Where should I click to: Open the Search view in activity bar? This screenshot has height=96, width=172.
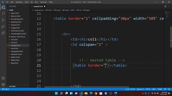(x=3, y=14)
